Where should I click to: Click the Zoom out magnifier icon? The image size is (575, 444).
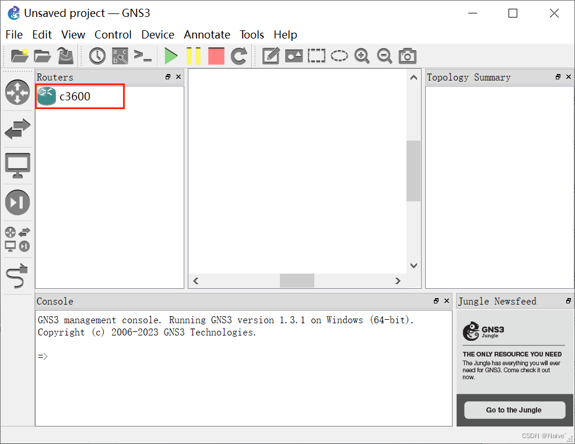pos(385,56)
